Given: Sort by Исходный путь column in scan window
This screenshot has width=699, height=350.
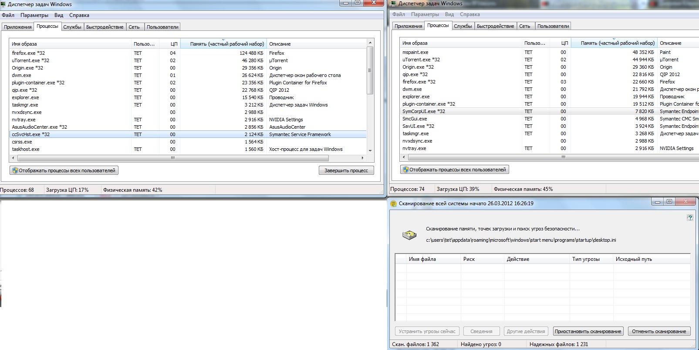Looking at the screenshot, I should 652,259.
